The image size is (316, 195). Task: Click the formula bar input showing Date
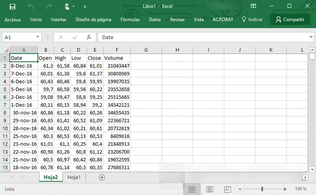click(202, 37)
